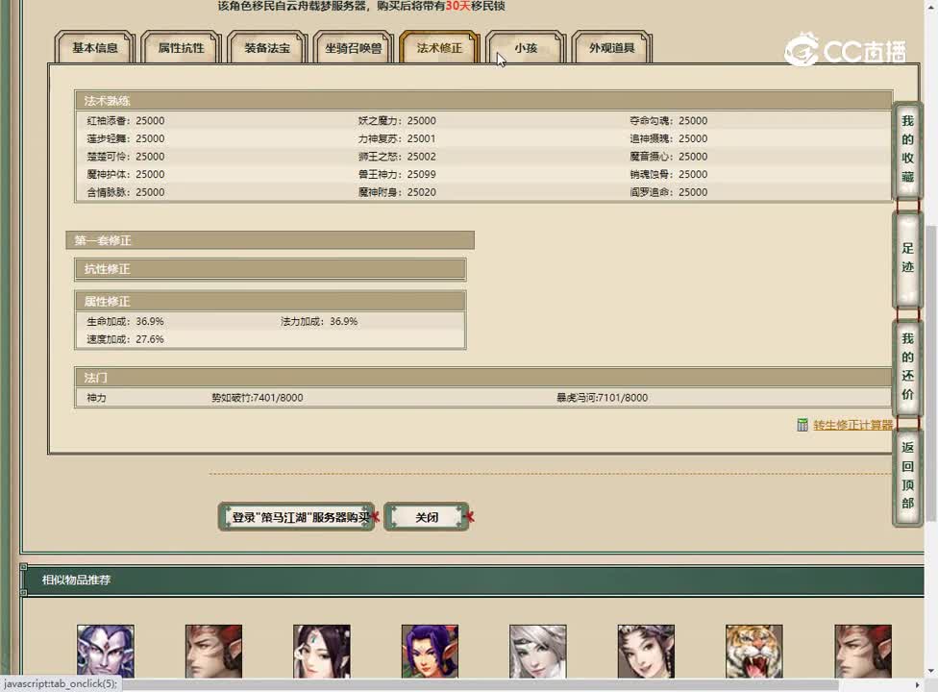This screenshot has width=938, height=692.
Task: Click the 势如破竹:7401/8000 entry
Action: (x=258, y=398)
